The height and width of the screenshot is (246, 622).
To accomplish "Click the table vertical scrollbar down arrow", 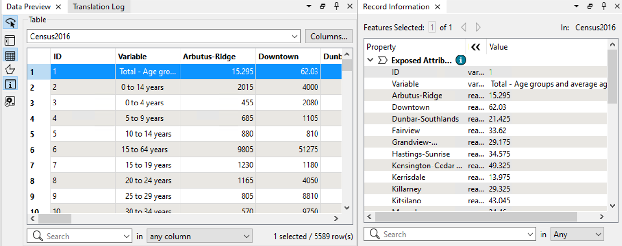I will coord(347,208).
